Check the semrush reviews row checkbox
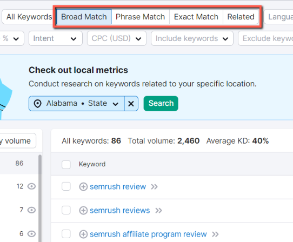 pyautogui.click(x=66, y=210)
